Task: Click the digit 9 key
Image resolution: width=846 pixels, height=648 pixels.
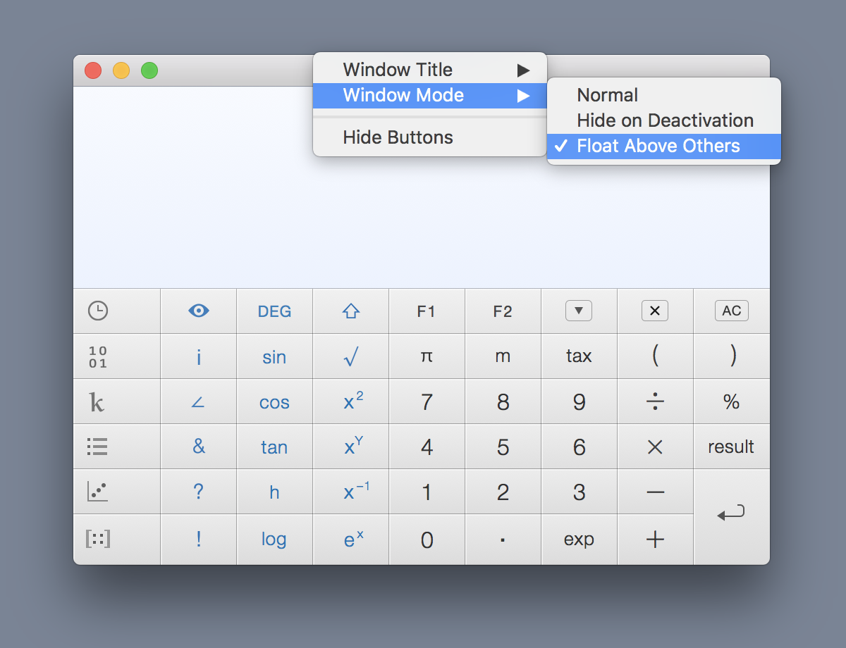Action: [579, 401]
